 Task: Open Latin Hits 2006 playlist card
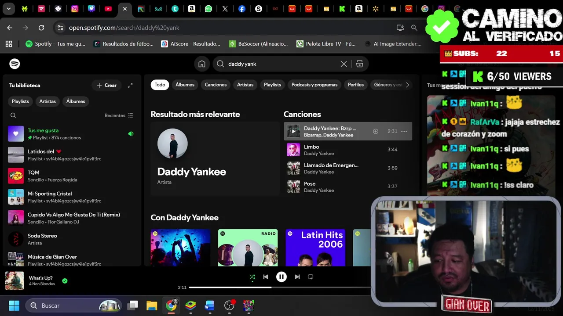point(315,248)
